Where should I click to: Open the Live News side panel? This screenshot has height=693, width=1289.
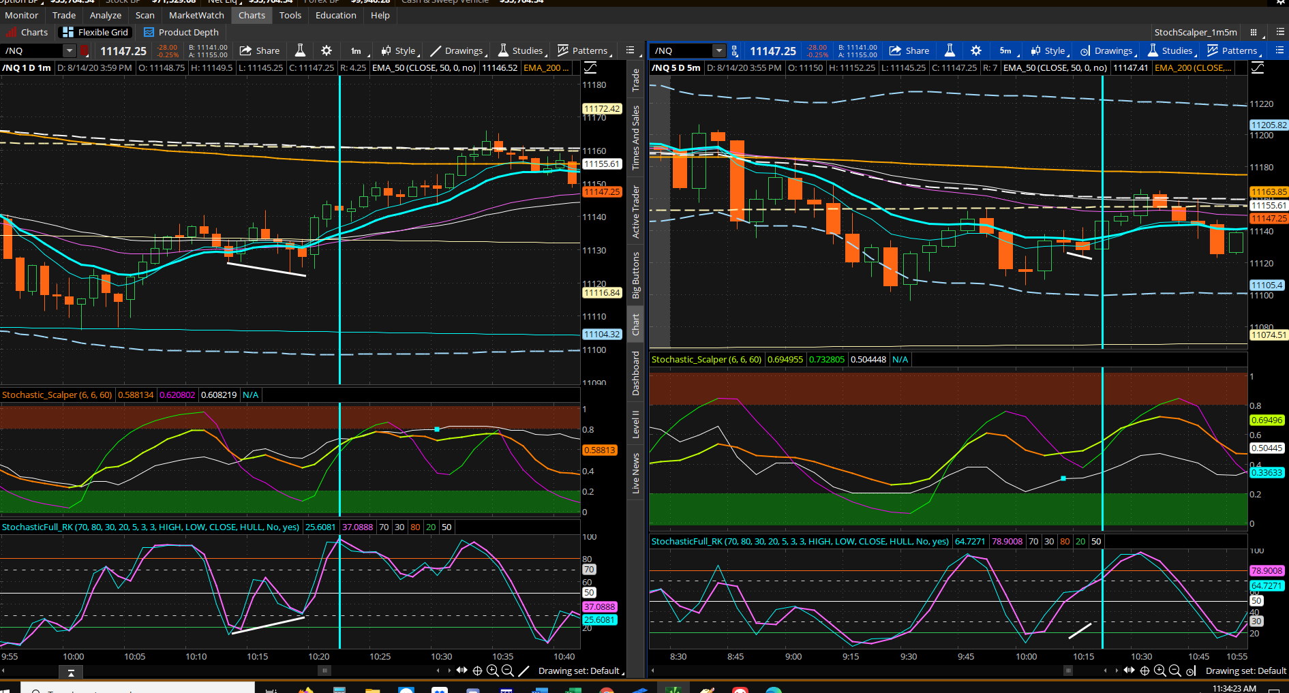pos(635,473)
